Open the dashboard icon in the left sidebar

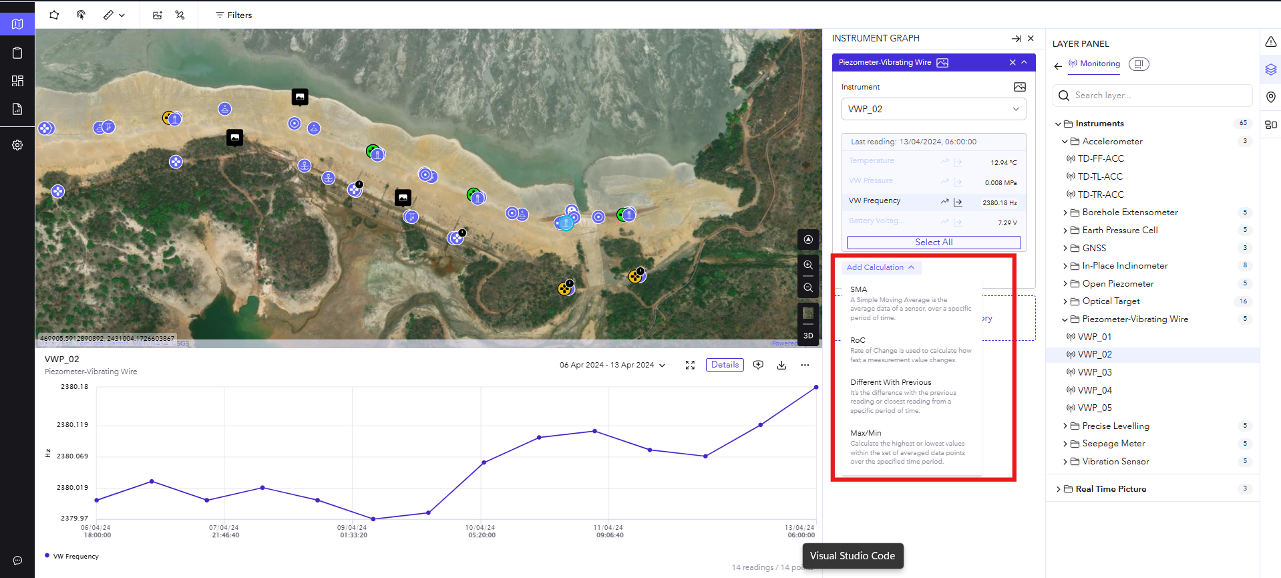pos(17,81)
